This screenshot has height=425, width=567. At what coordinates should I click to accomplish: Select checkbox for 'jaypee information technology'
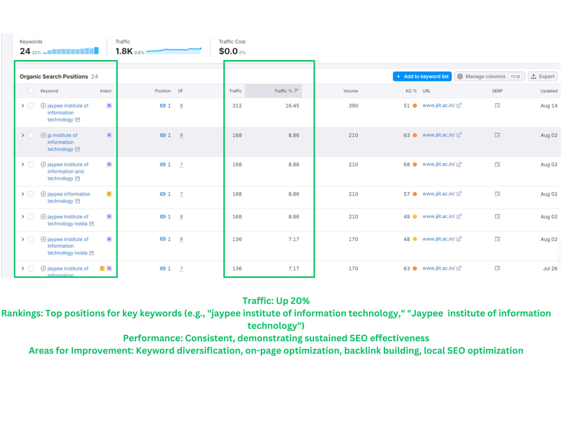coord(31,194)
